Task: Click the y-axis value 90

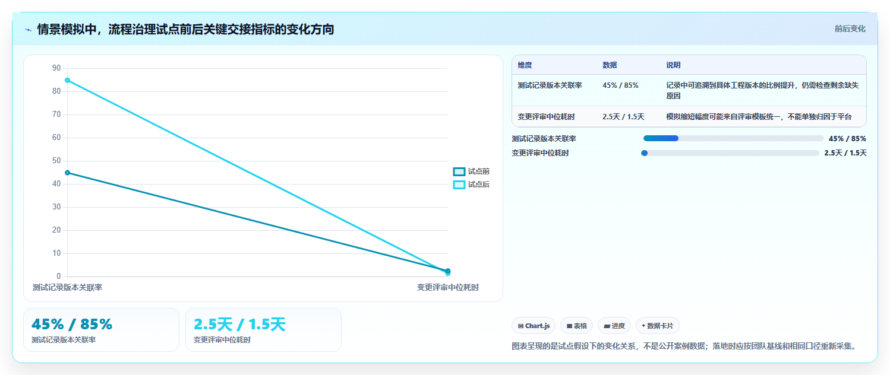Action: pos(56,68)
